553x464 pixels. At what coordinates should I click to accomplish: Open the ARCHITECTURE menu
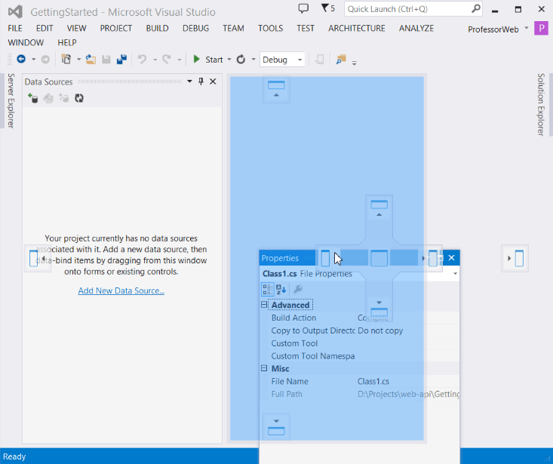coord(357,28)
